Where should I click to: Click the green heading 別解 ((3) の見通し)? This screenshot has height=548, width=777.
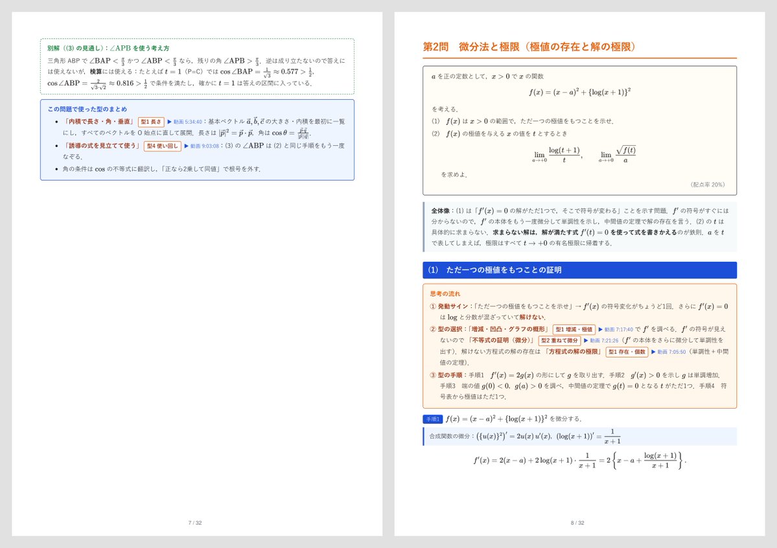(108, 48)
